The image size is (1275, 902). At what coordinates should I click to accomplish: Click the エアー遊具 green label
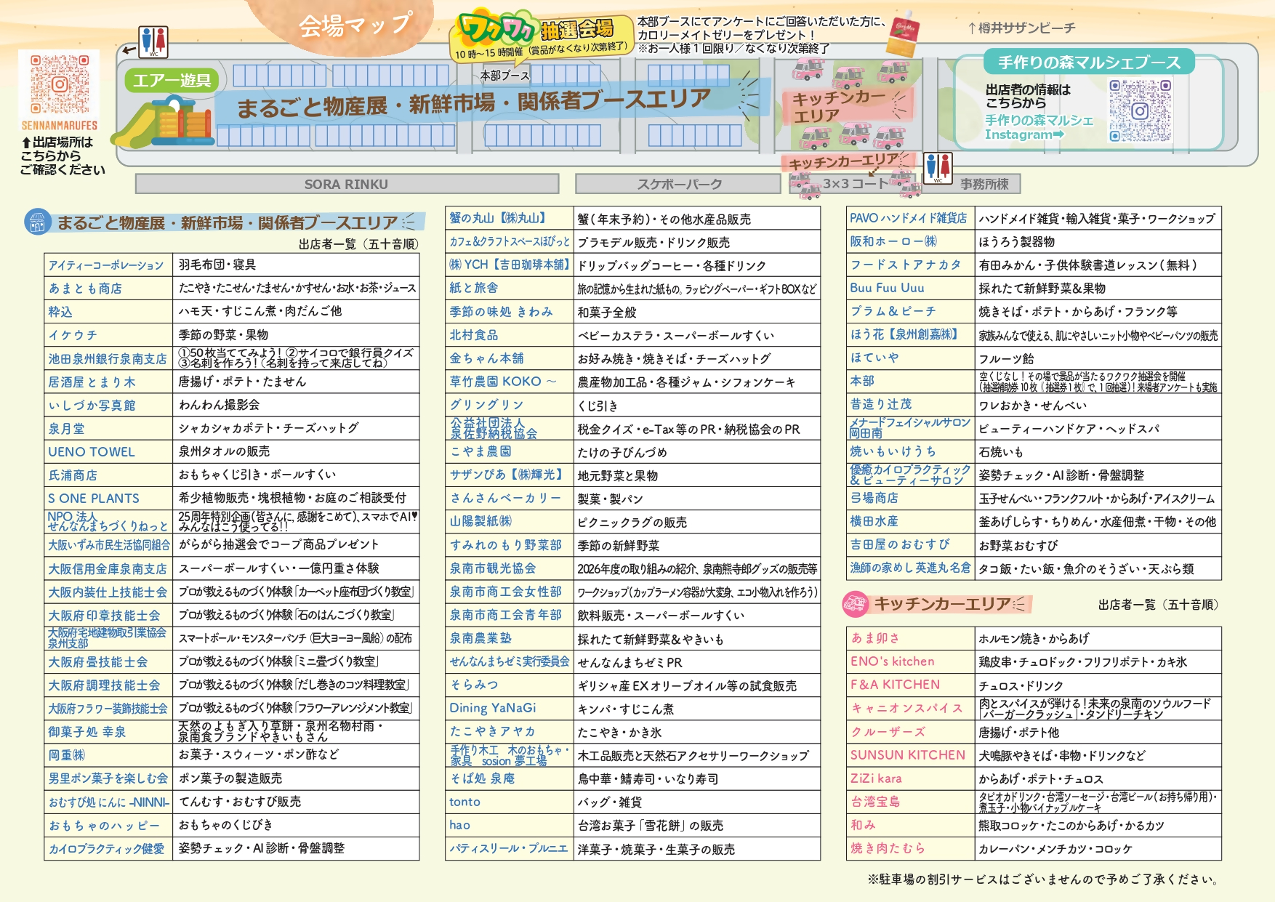click(172, 80)
